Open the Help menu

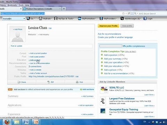point(27,5)
